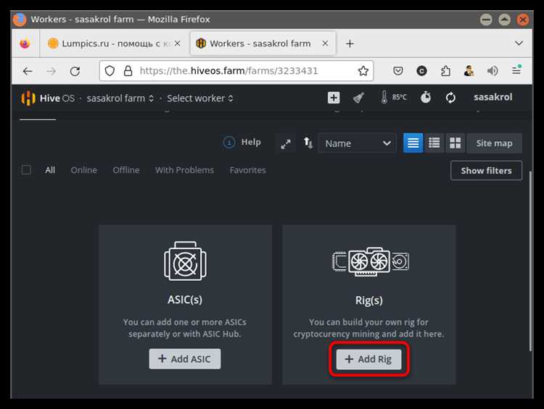Open Firefox View pinned icon
Image resolution: width=544 pixels, height=409 pixels.
25,43
